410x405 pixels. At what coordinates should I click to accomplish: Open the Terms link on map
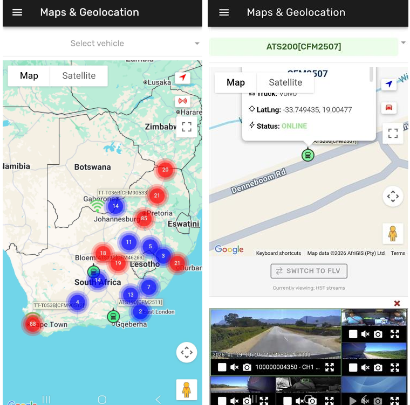pos(398,253)
